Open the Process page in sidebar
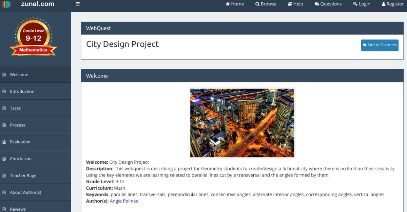The width and height of the screenshot is (407, 212). [18, 125]
